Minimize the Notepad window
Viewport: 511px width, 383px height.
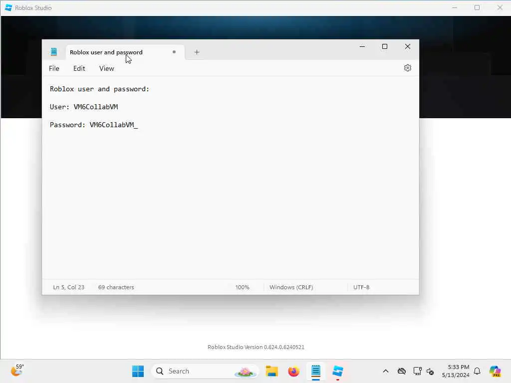tap(362, 46)
